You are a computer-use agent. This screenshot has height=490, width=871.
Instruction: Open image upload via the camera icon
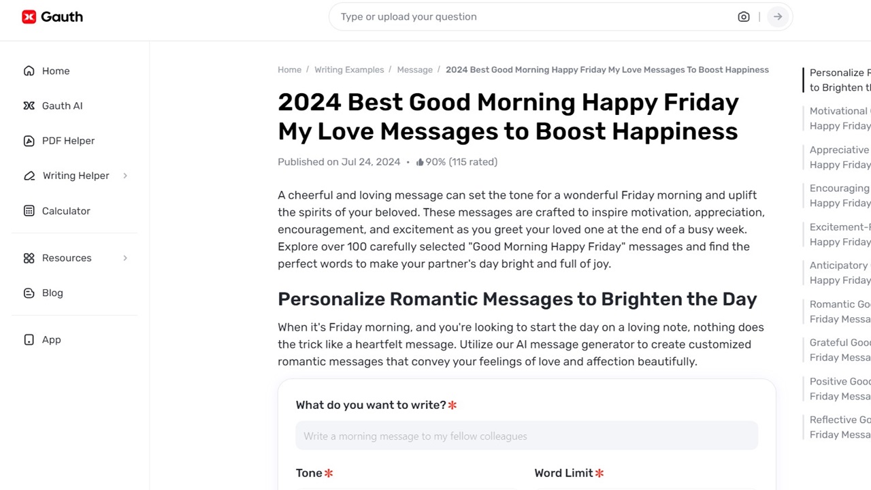tap(744, 16)
